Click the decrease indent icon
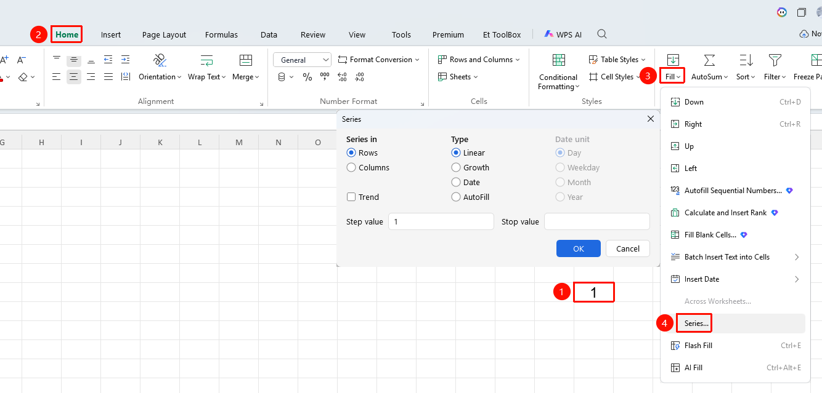This screenshot has width=822, height=393. click(x=108, y=60)
